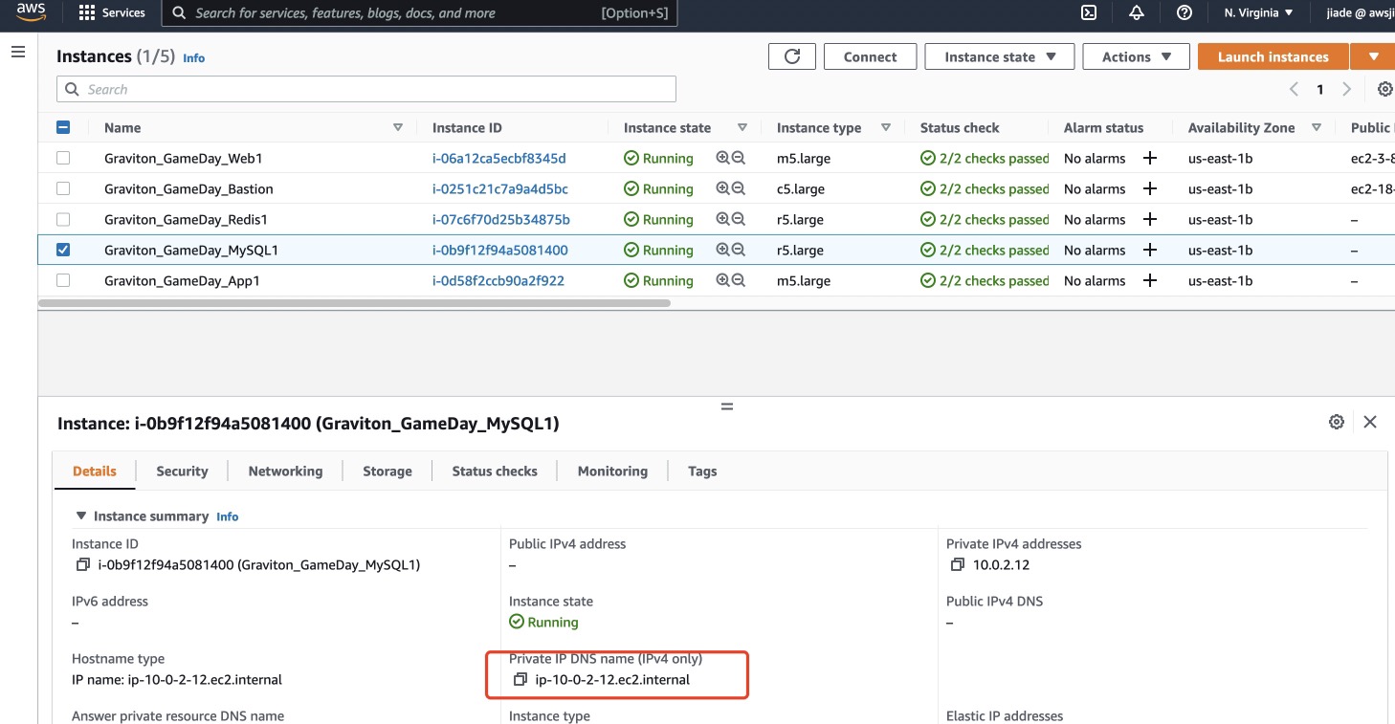The width and height of the screenshot is (1395, 724).
Task: Open instance ID i-0251c21c7a9a4d5bc link
Action: click(499, 189)
